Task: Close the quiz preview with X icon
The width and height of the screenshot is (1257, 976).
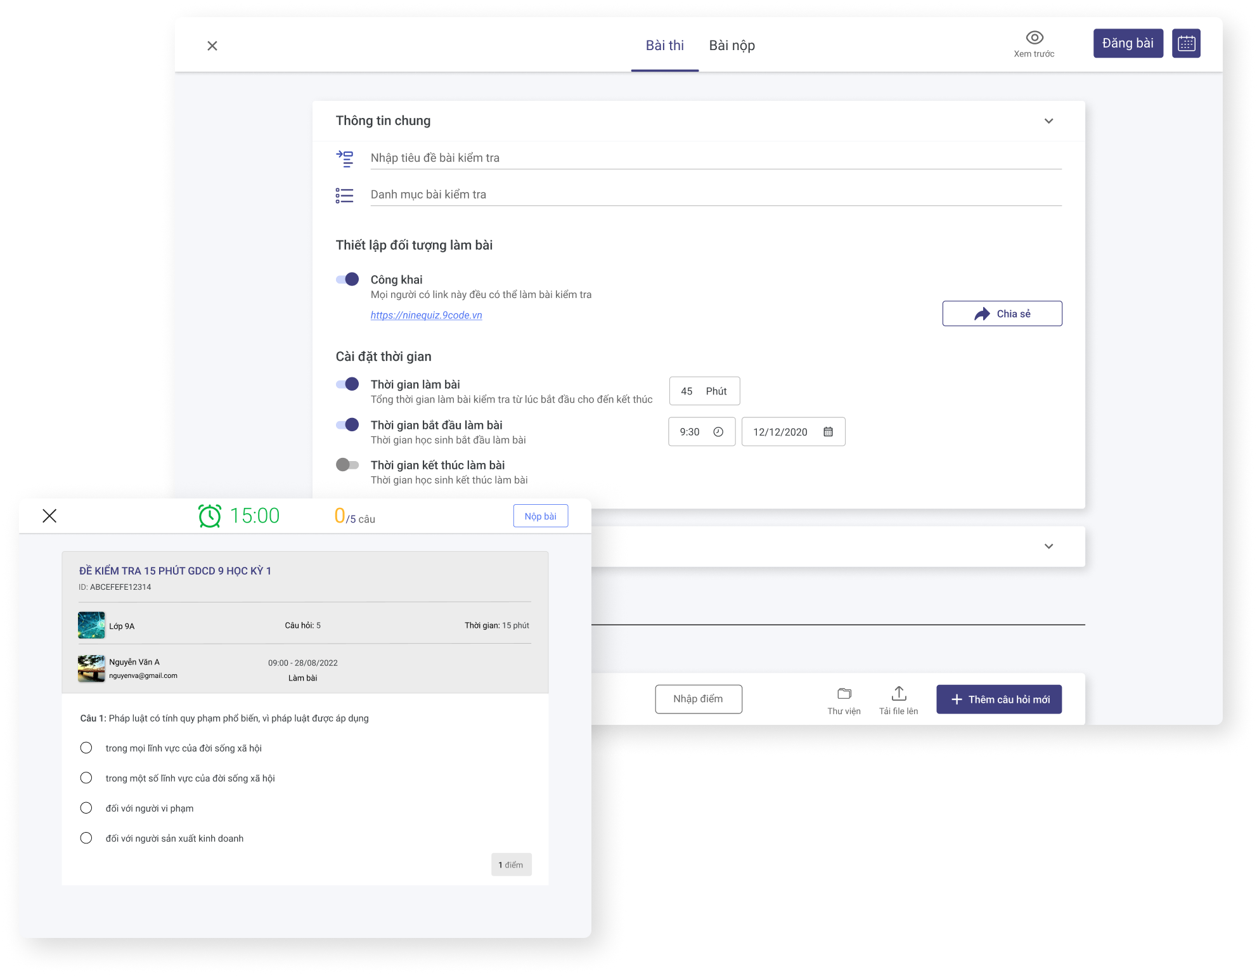Action: pos(49,516)
